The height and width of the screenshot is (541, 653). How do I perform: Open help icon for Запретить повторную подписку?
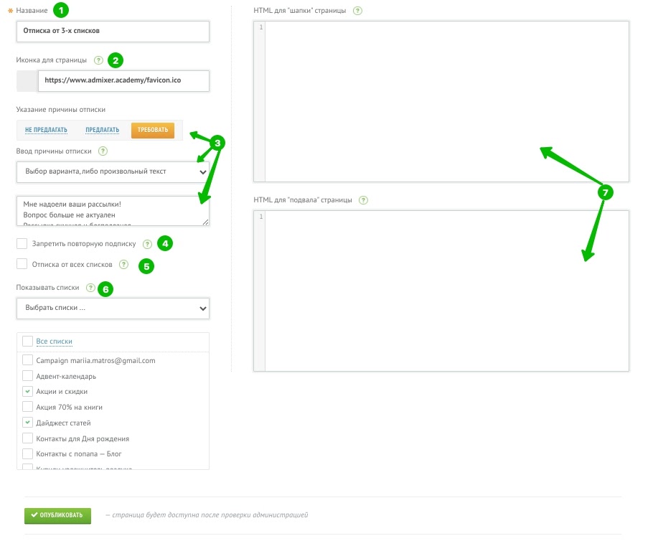(x=147, y=244)
